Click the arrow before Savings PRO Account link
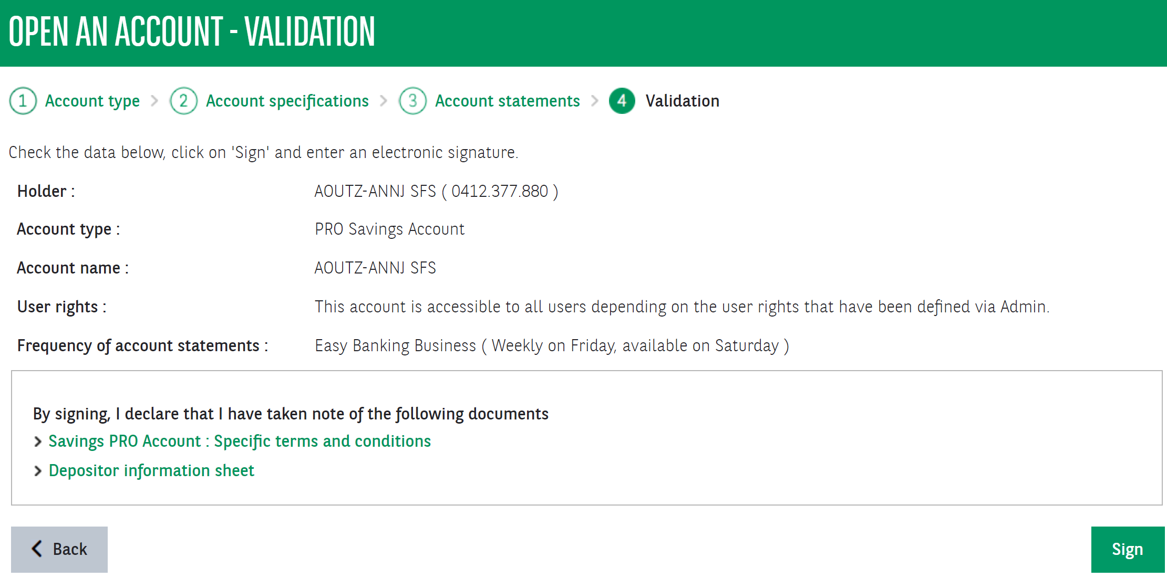 38,442
